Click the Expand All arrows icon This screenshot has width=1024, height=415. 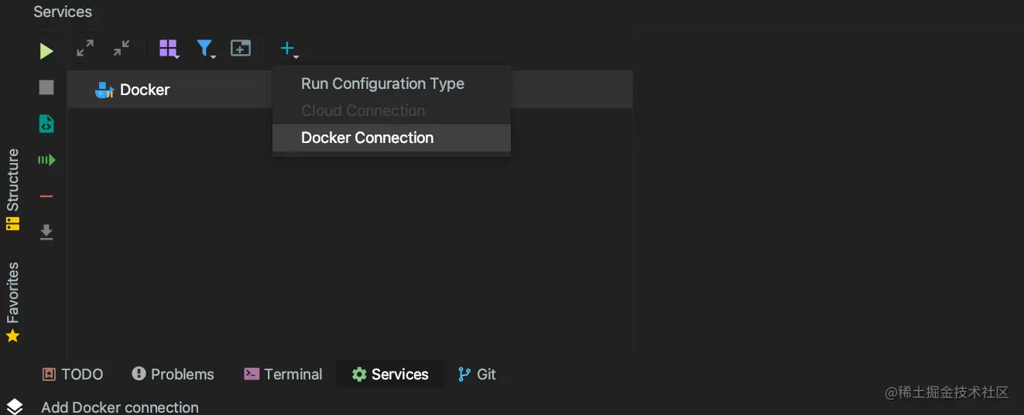(x=85, y=49)
